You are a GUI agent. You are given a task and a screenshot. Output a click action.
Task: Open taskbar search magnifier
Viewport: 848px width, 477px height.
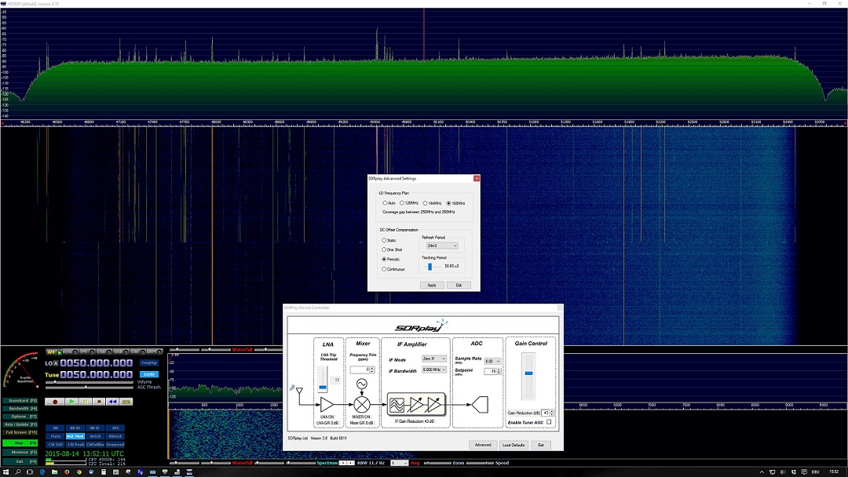17,472
